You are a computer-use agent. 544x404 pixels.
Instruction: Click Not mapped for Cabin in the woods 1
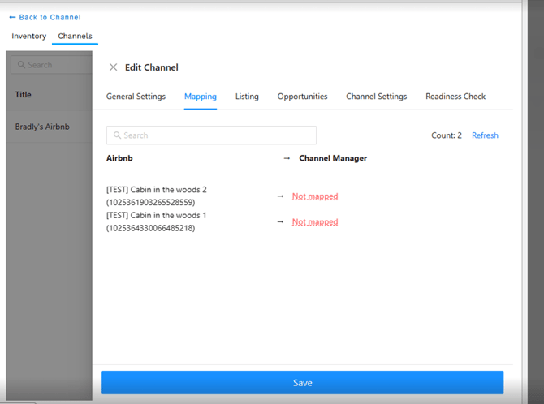pyautogui.click(x=315, y=222)
